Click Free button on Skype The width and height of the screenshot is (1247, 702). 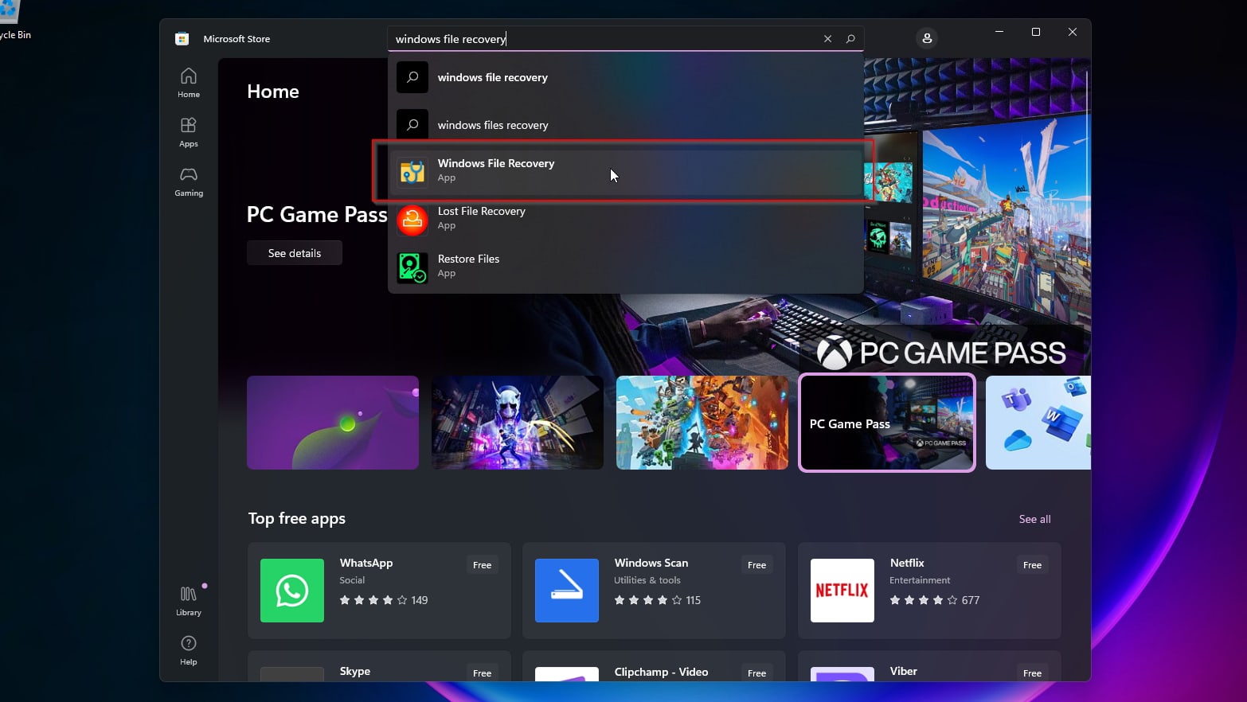pos(482,673)
